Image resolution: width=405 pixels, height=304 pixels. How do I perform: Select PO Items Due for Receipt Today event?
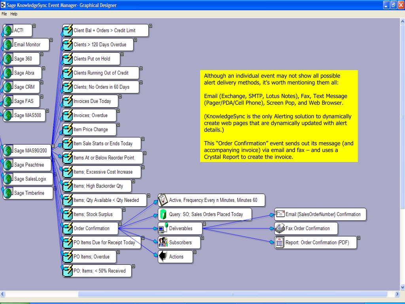102,243
